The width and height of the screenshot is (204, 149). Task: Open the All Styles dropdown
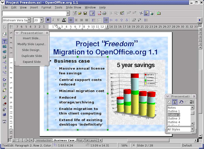pyautogui.click(x=192, y=129)
